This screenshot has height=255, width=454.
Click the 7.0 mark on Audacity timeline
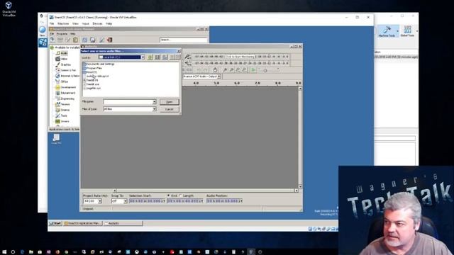coord(258,83)
